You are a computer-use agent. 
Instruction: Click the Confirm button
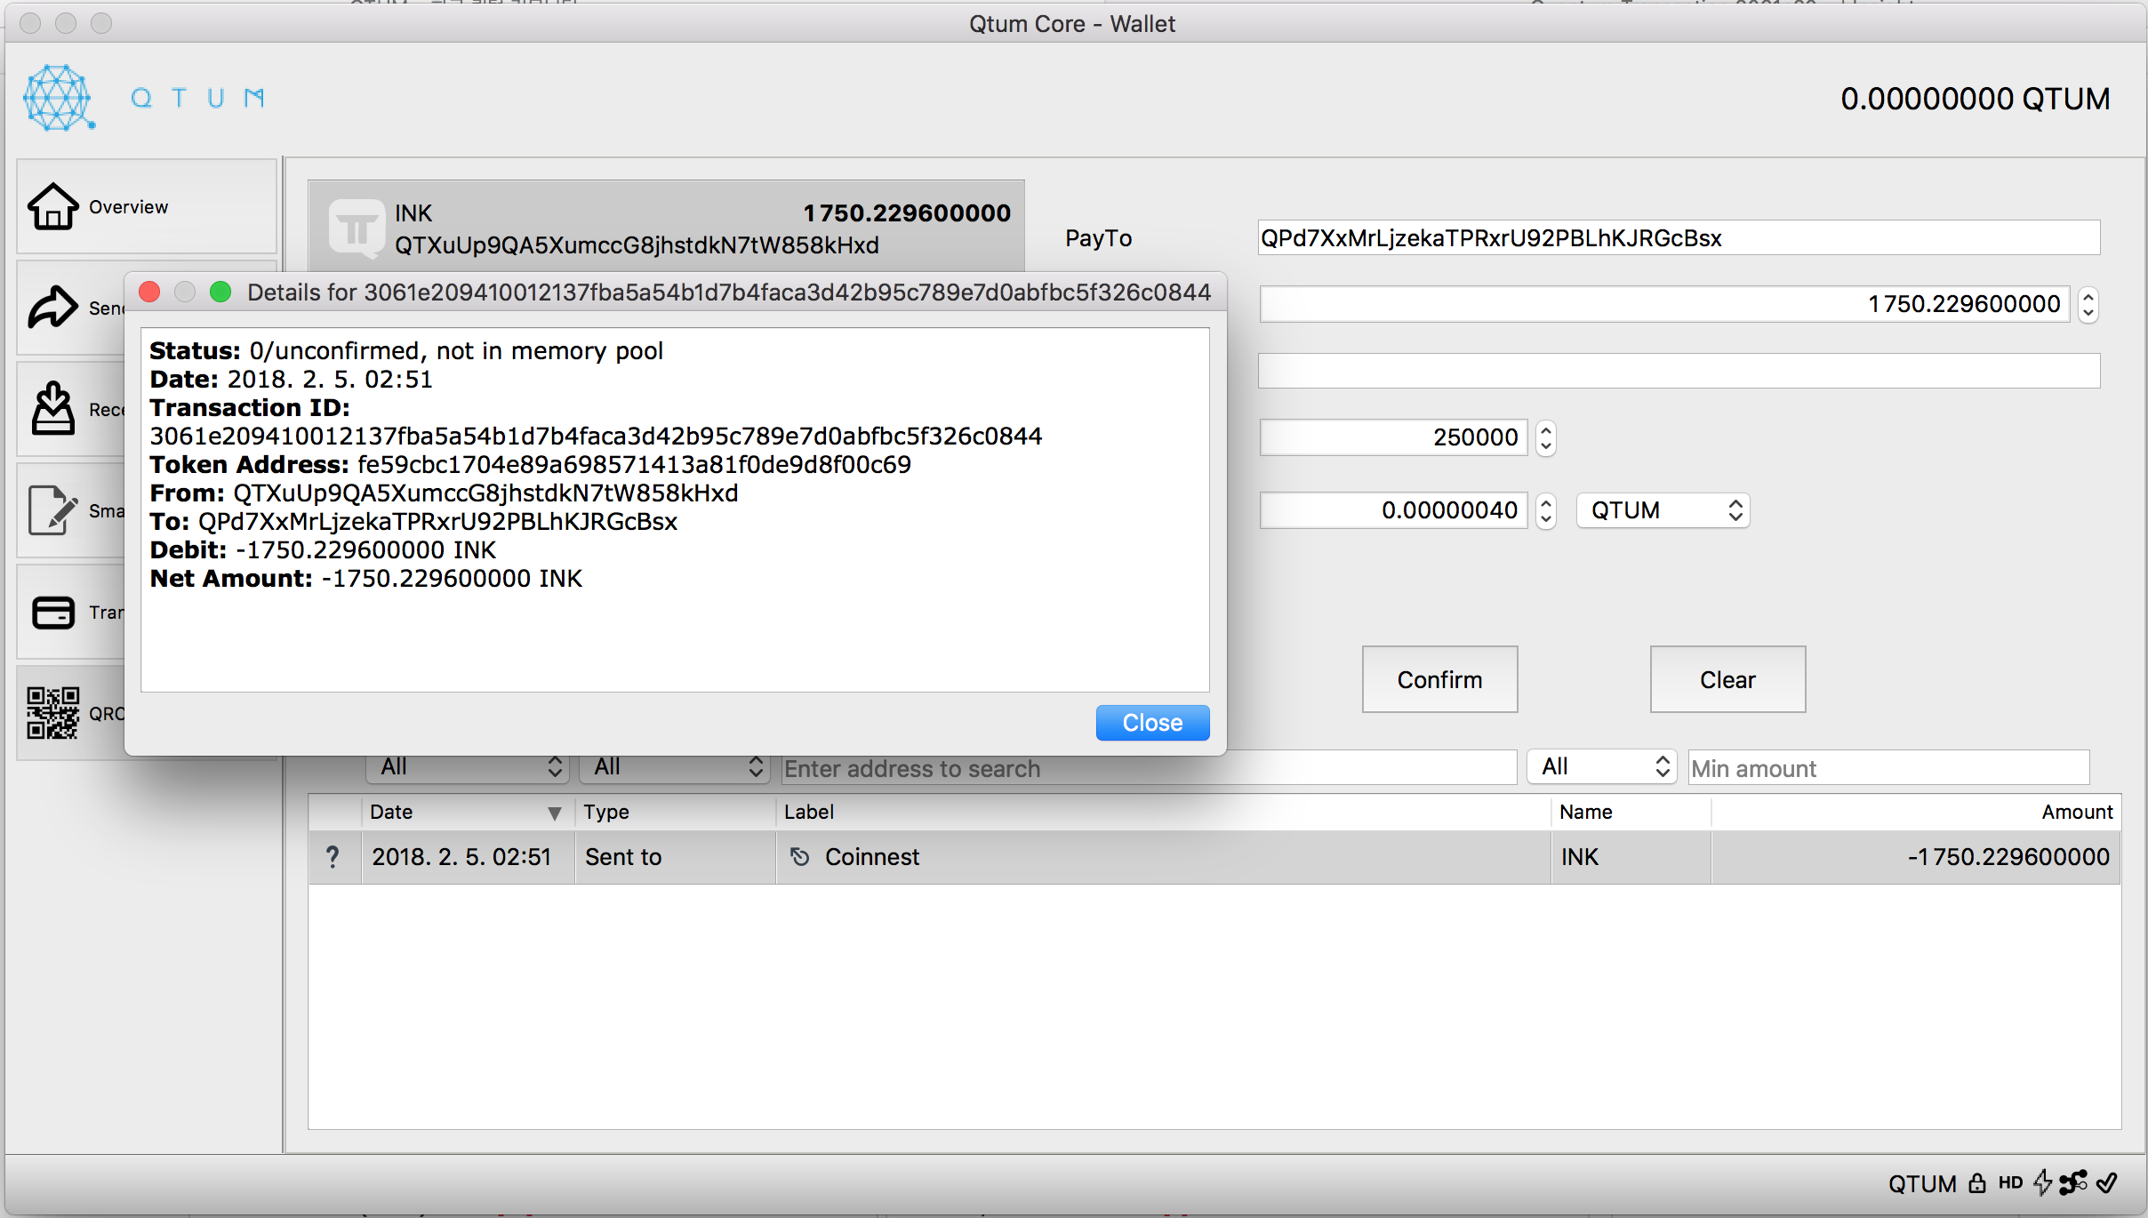click(1439, 679)
